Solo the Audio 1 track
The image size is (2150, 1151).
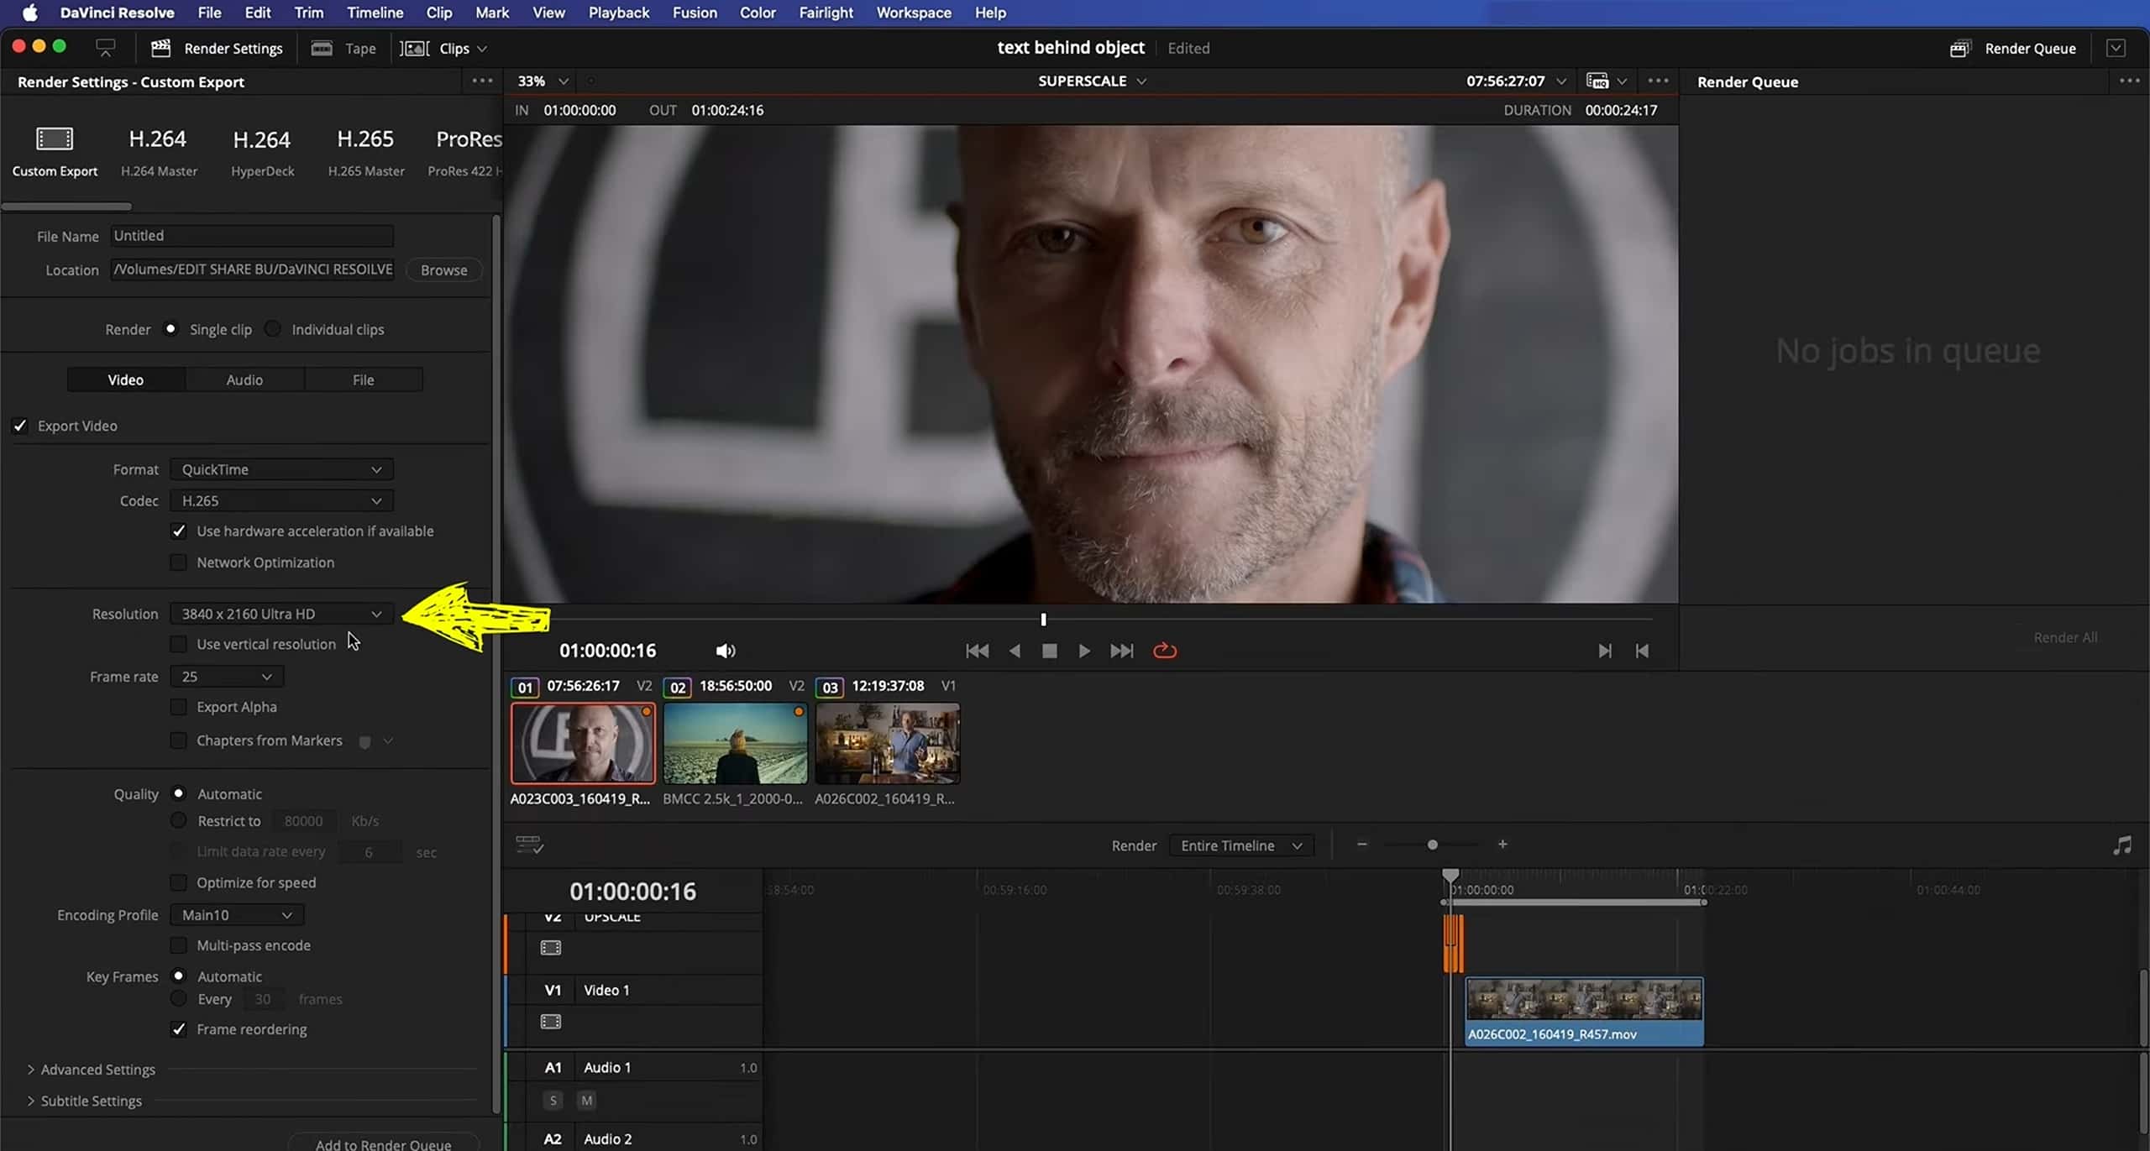[553, 1100]
